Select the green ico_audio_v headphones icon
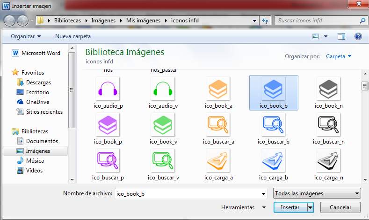The image size is (369, 220). coord(163,89)
